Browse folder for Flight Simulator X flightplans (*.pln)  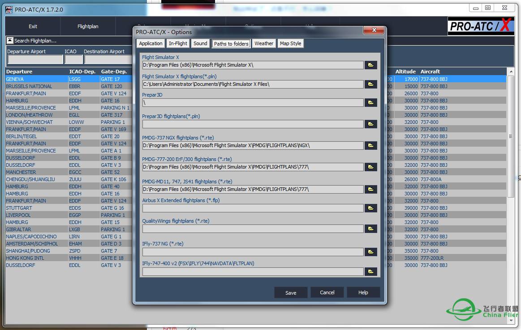[x=370, y=84]
